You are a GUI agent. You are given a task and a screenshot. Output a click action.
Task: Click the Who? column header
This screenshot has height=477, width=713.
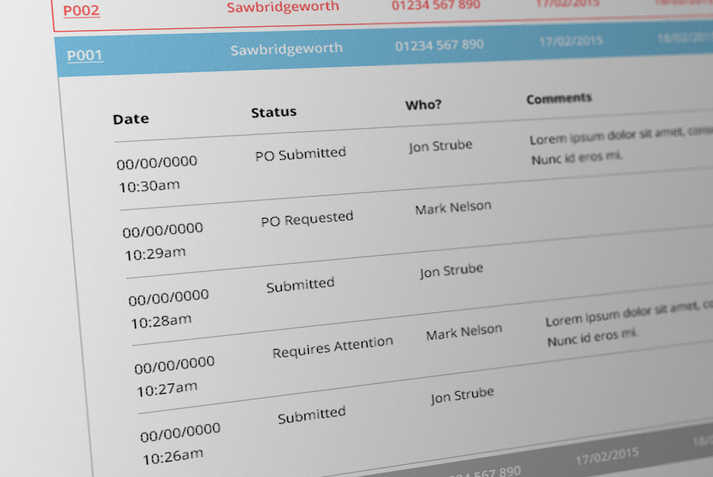coord(423,104)
